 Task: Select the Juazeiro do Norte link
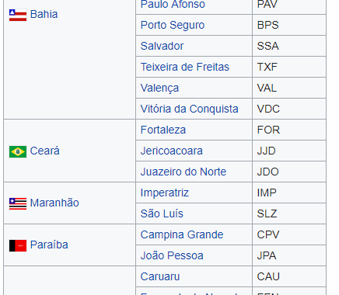coord(183,172)
